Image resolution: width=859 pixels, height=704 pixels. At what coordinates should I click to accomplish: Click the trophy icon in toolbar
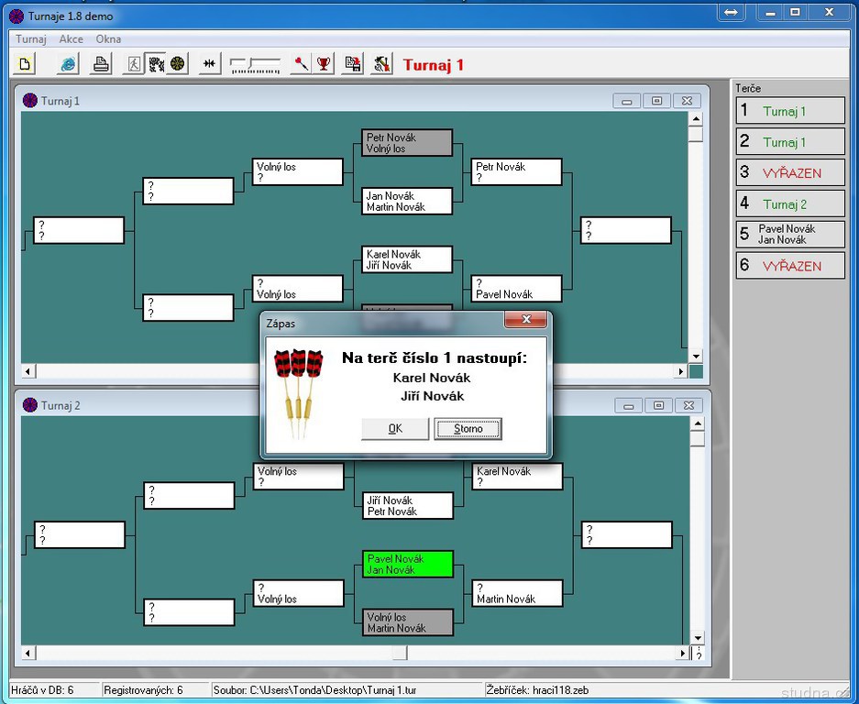click(x=324, y=63)
